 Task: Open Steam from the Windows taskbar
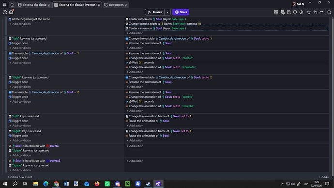[148, 184]
